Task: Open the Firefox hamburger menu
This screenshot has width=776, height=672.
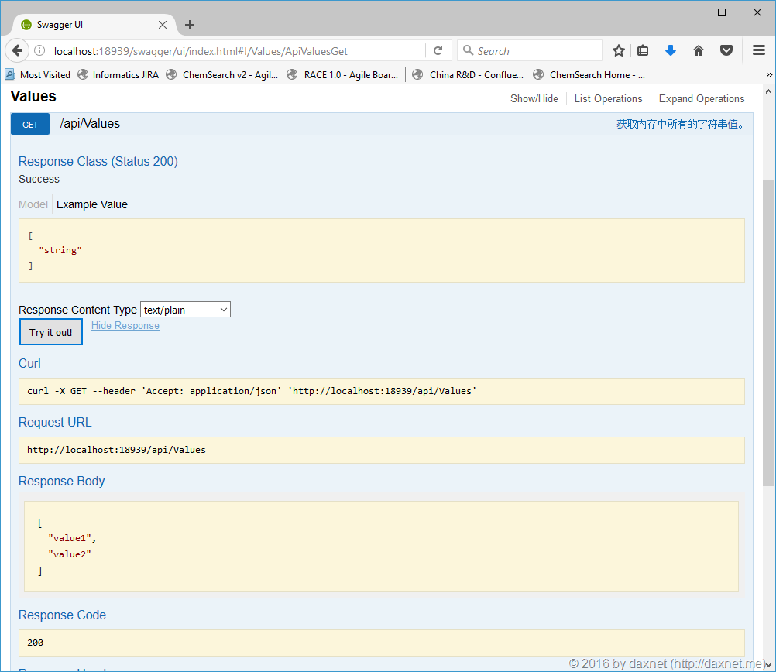Action: pos(759,51)
